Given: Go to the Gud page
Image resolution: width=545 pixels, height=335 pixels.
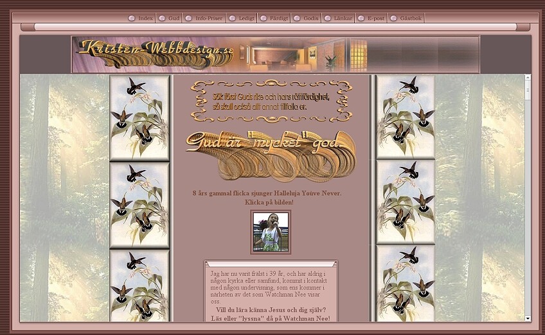Looking at the screenshot, I should point(174,19).
